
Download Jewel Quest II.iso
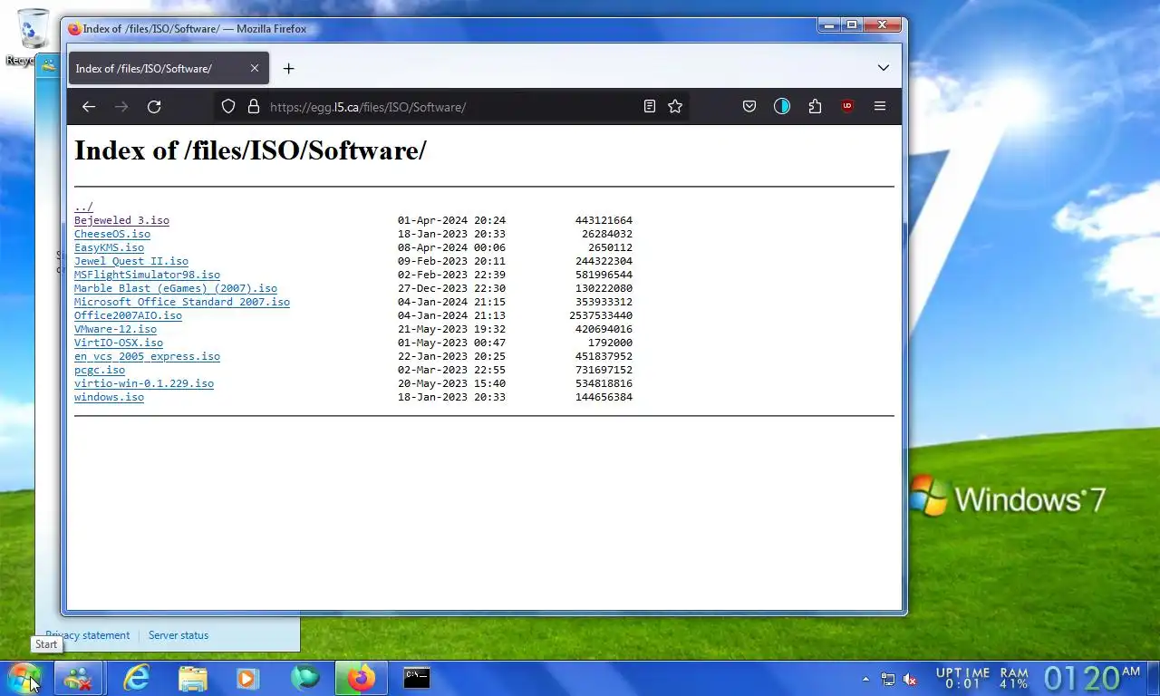click(x=131, y=261)
